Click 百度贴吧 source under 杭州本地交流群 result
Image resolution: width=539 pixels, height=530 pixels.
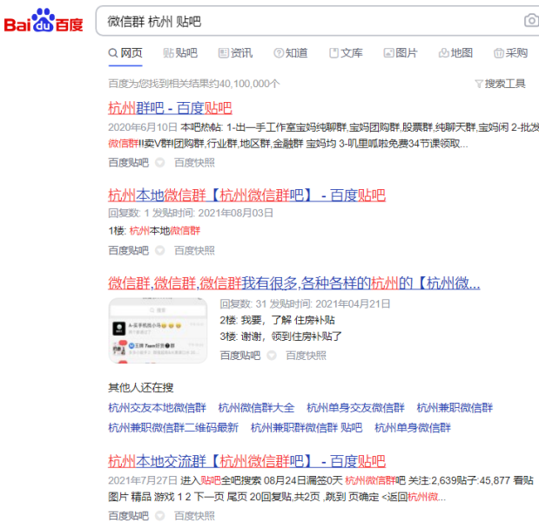[x=129, y=516]
